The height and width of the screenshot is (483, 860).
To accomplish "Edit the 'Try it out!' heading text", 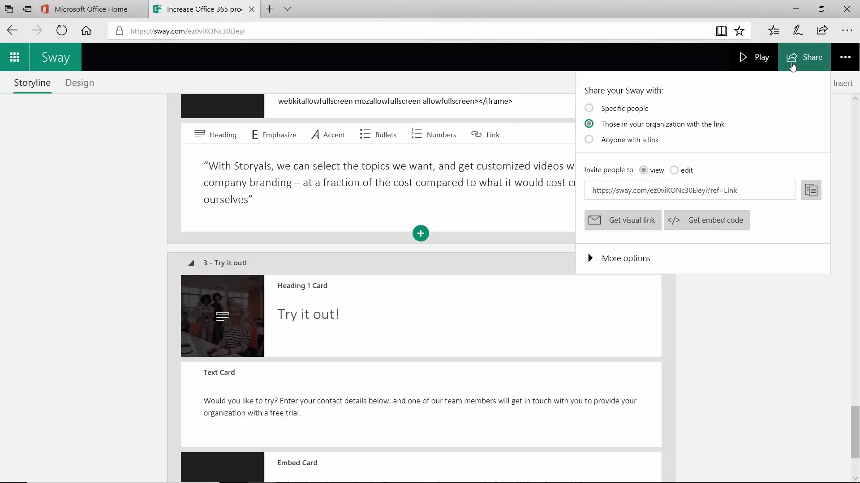I will coord(308,314).
